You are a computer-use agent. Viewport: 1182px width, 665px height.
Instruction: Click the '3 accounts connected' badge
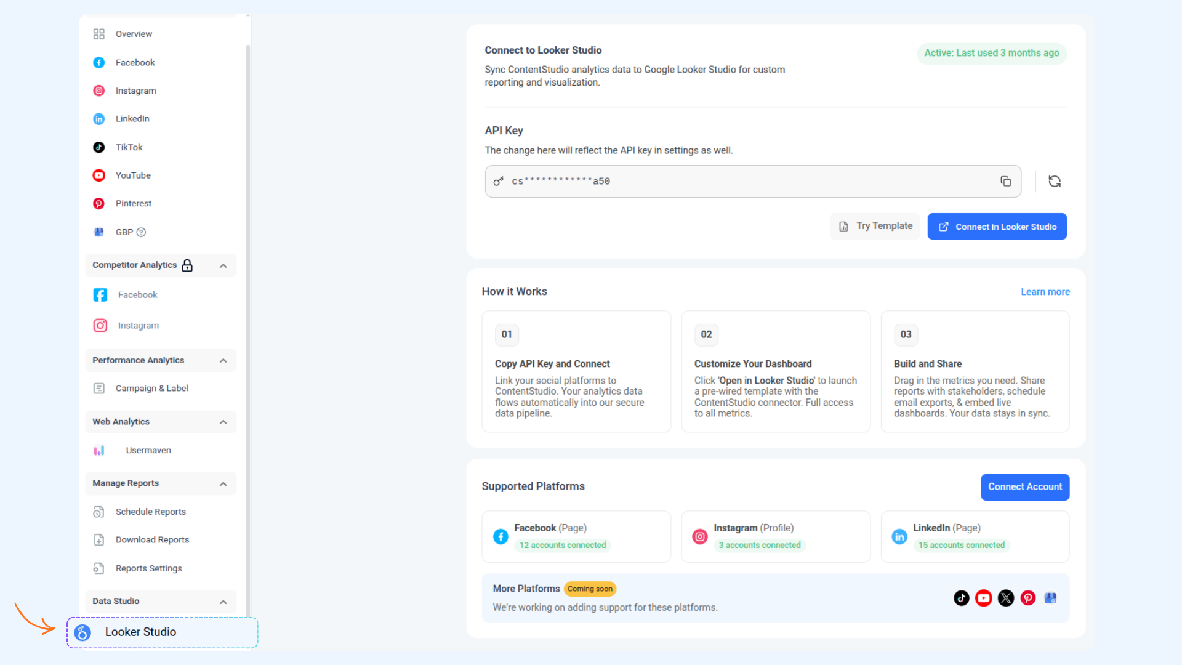coord(760,545)
